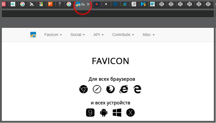
Task: Open the Contribute dropdown menu
Action: (123, 35)
